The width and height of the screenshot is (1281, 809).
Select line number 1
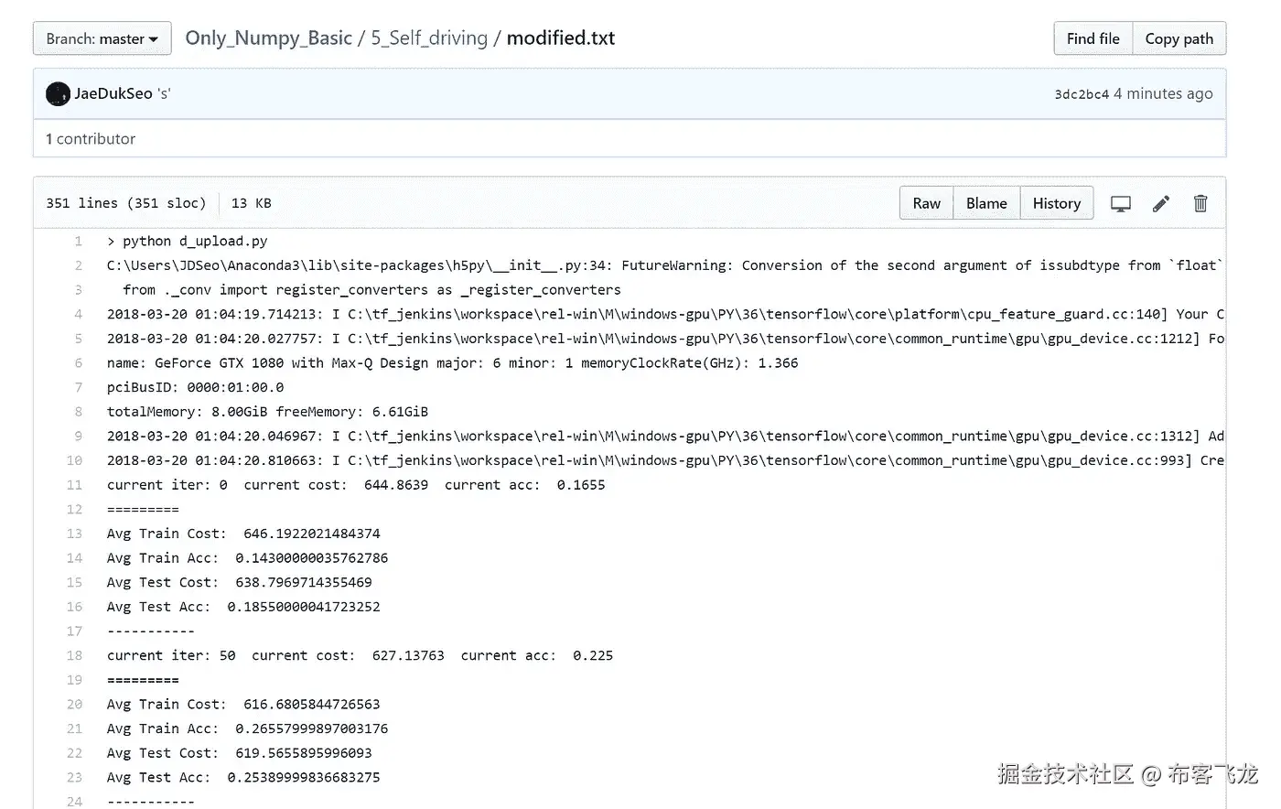[78, 242]
